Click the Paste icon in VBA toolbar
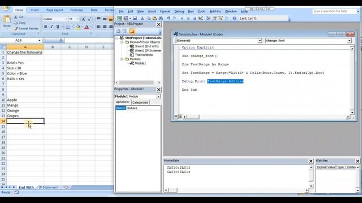Screen dimensions: 362x203 point(154,18)
